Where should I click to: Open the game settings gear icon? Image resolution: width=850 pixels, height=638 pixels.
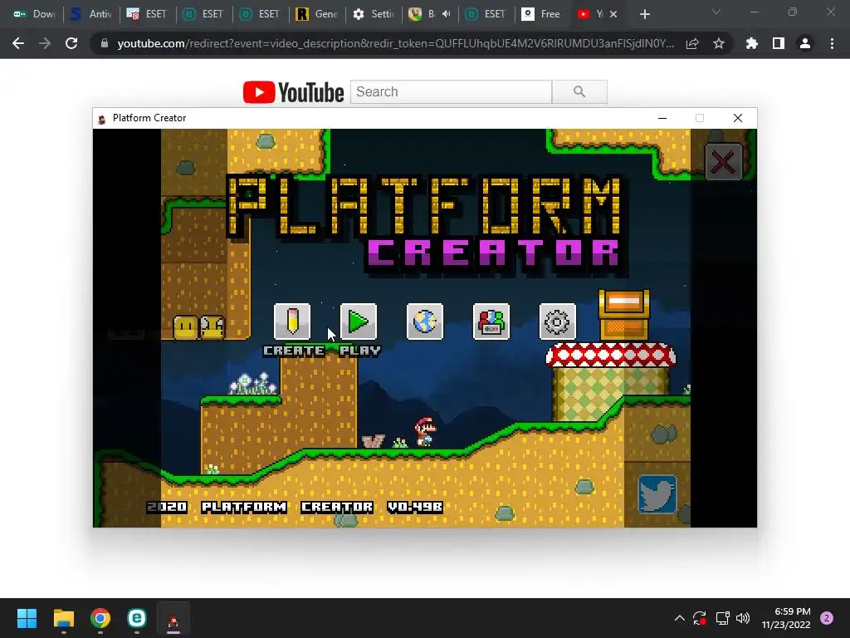557,321
